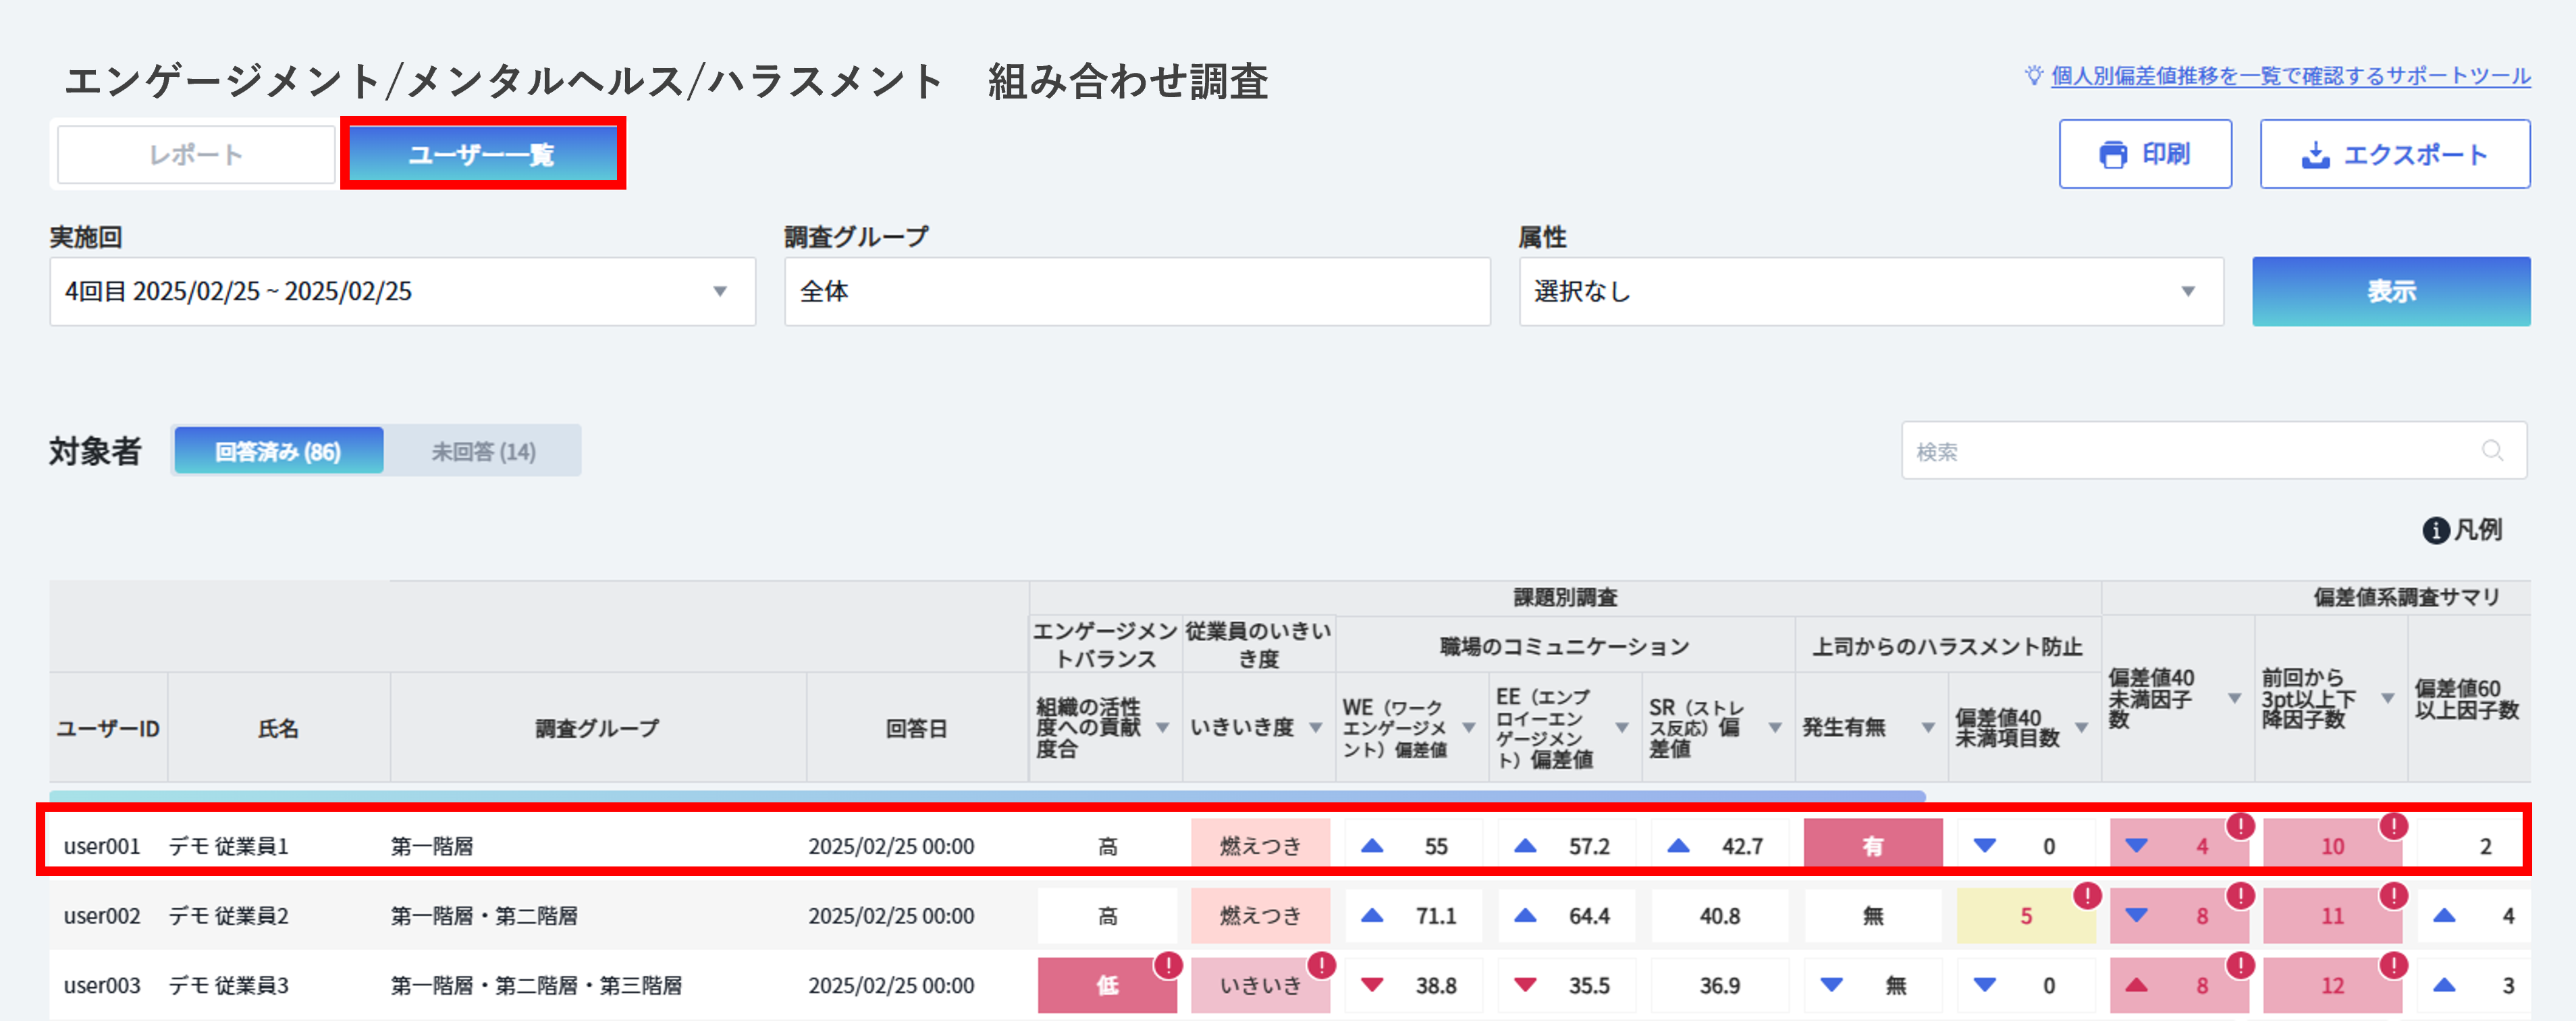Click alert badge on user001 value 4 cell
Viewport: 2576px width, 1021px height.
pos(2240,826)
